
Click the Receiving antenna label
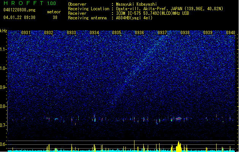click(x=87, y=18)
